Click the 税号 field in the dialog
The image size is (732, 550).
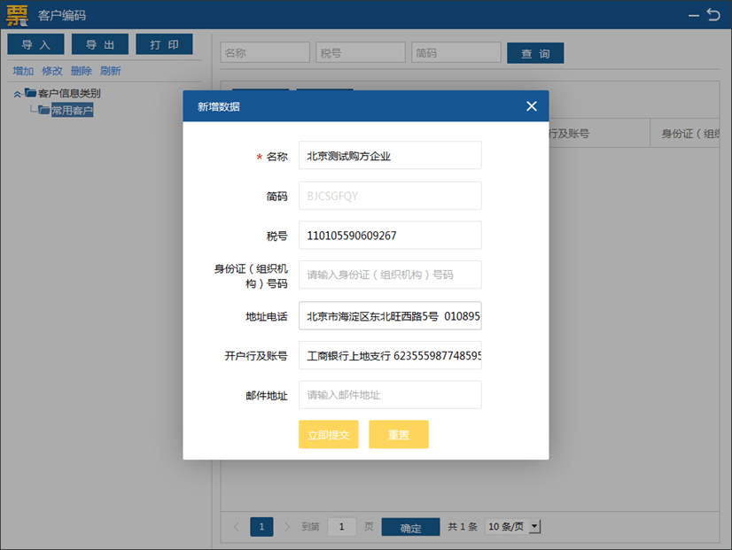coord(390,236)
